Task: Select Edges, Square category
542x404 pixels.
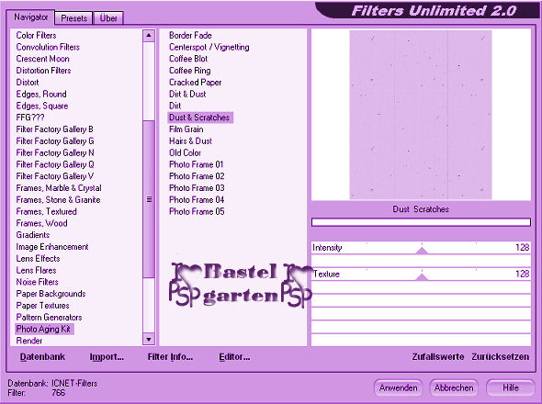Action: pos(42,106)
